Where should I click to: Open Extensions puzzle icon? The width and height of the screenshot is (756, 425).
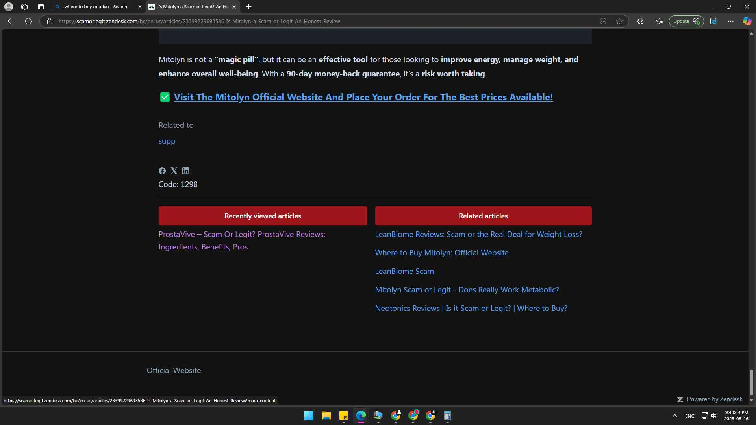pyautogui.click(x=640, y=21)
